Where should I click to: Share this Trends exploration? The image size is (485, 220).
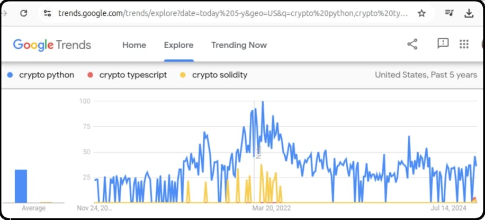click(x=412, y=44)
